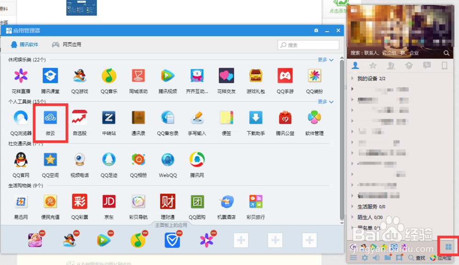459x265 pixels.
Task: Open 视频电话 webcam app
Action: pyautogui.click(x=79, y=159)
